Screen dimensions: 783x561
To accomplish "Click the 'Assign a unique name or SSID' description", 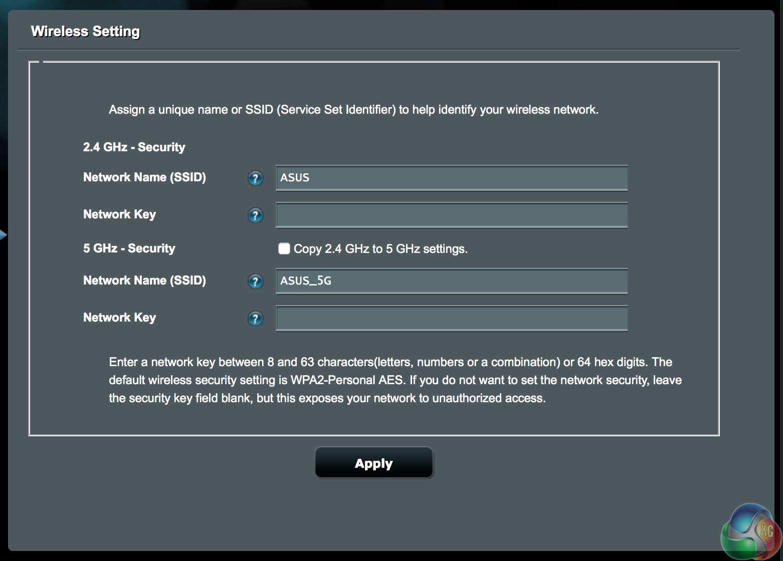I will [353, 110].
